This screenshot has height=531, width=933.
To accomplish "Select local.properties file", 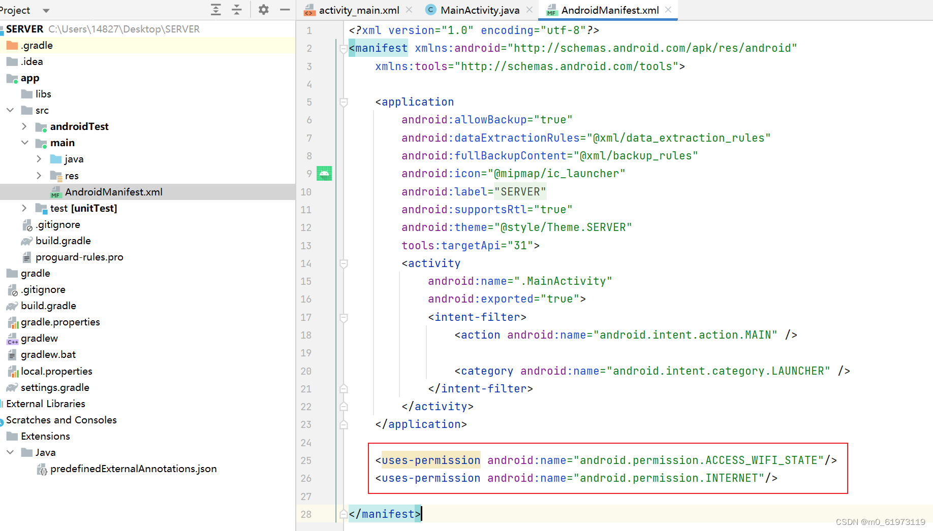I will (147, 371).
